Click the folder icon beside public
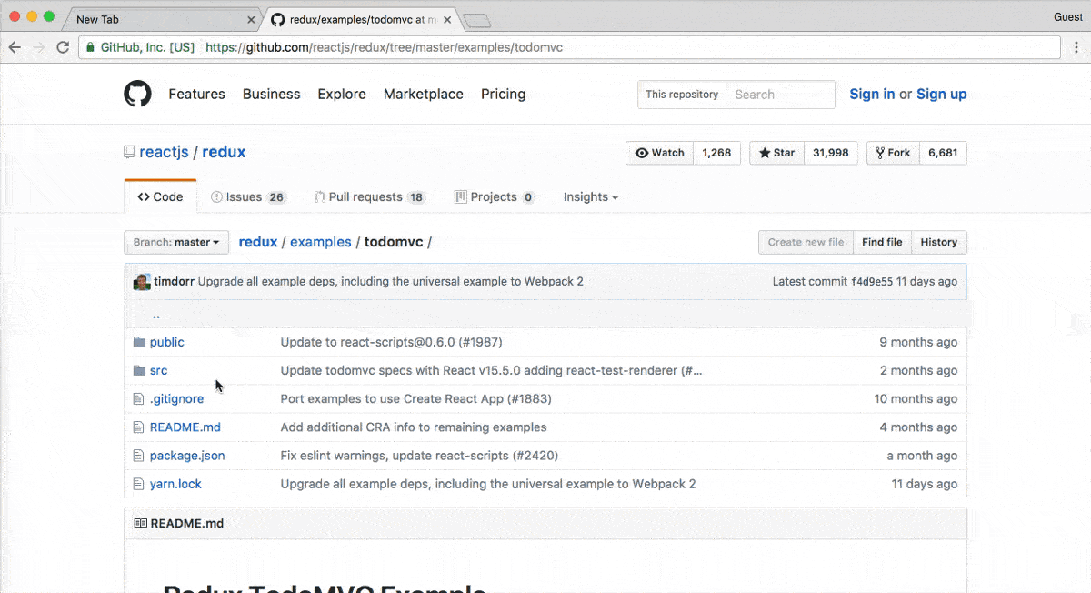The width and height of the screenshot is (1091, 593). click(x=140, y=341)
